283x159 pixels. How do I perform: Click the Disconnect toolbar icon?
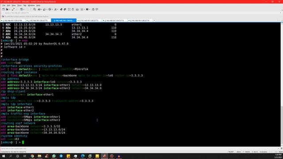point(13,9)
